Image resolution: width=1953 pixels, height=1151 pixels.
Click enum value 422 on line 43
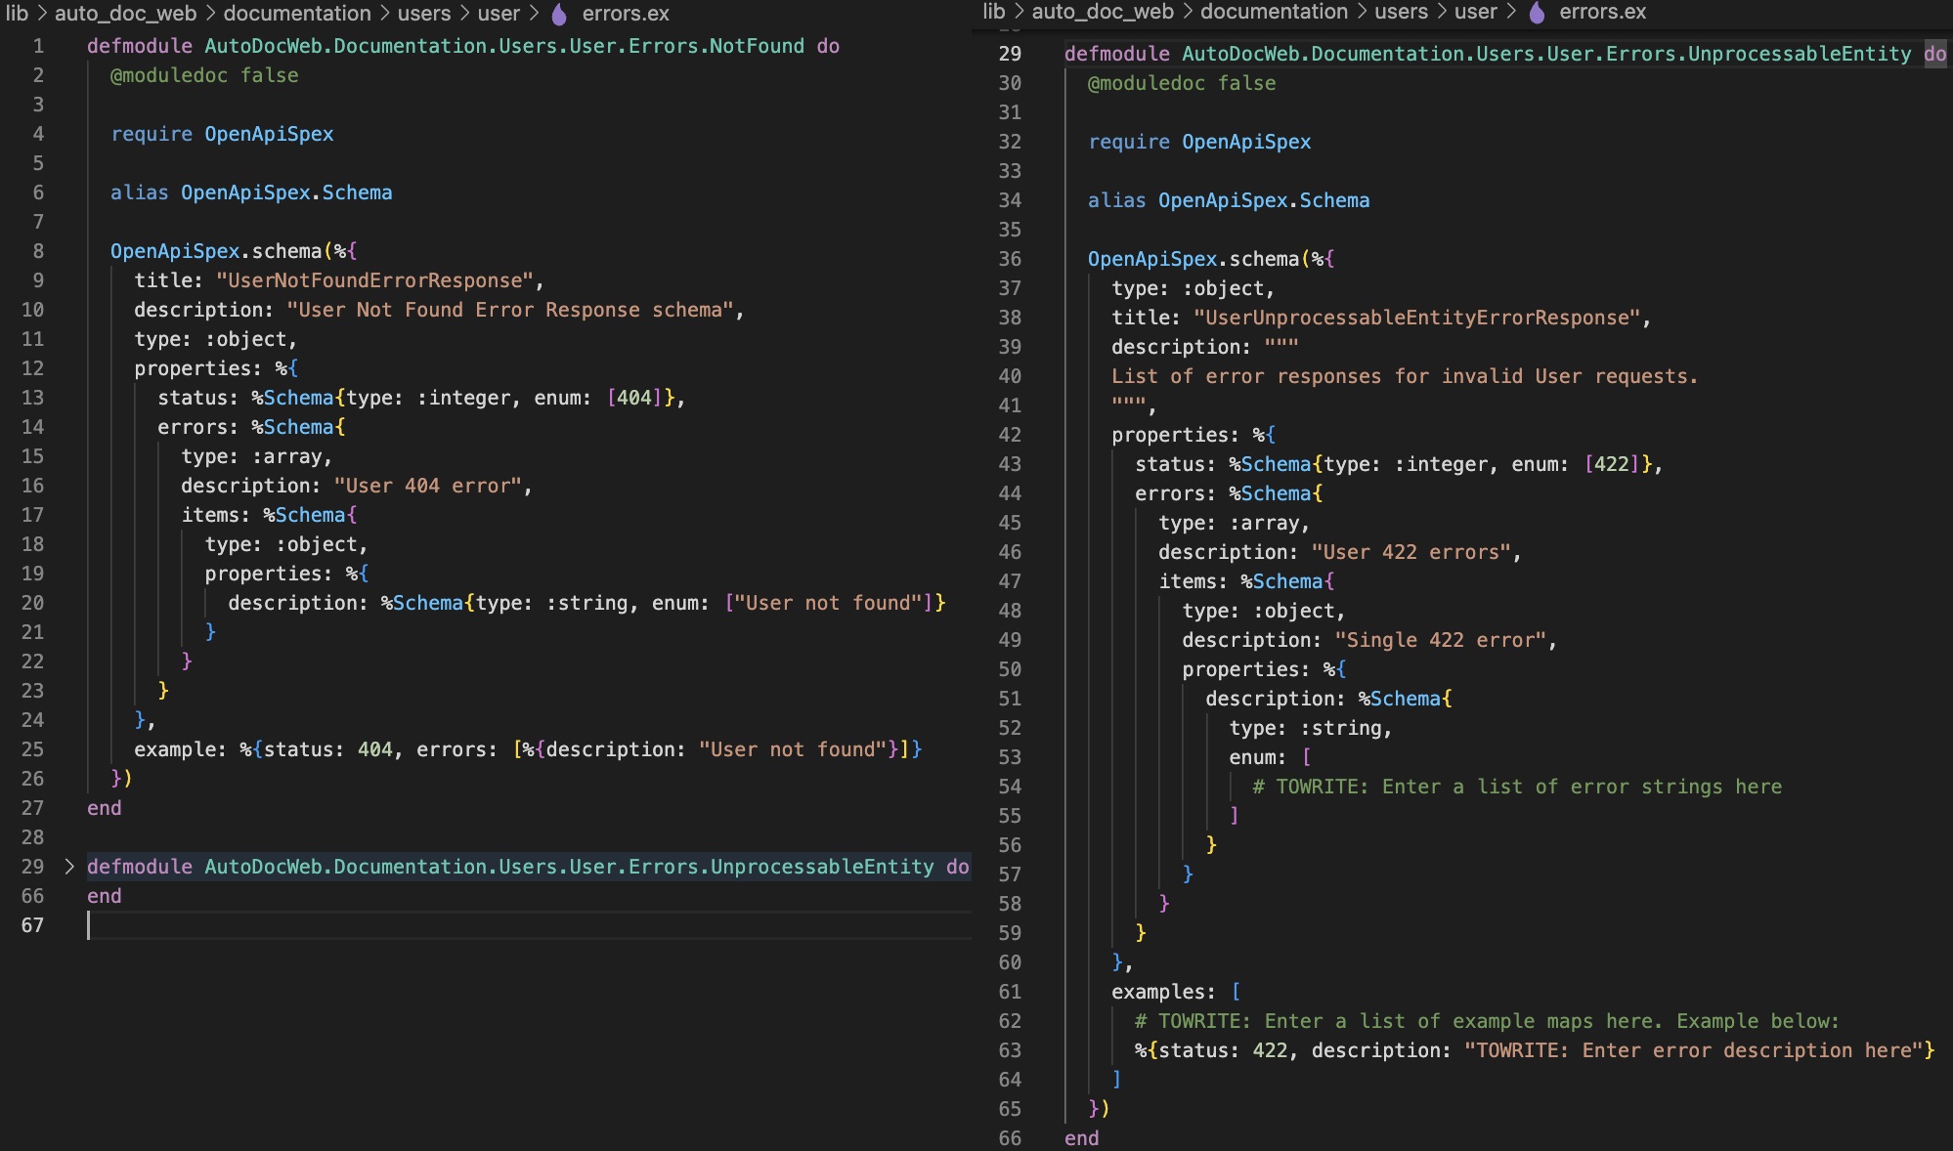(x=1612, y=464)
